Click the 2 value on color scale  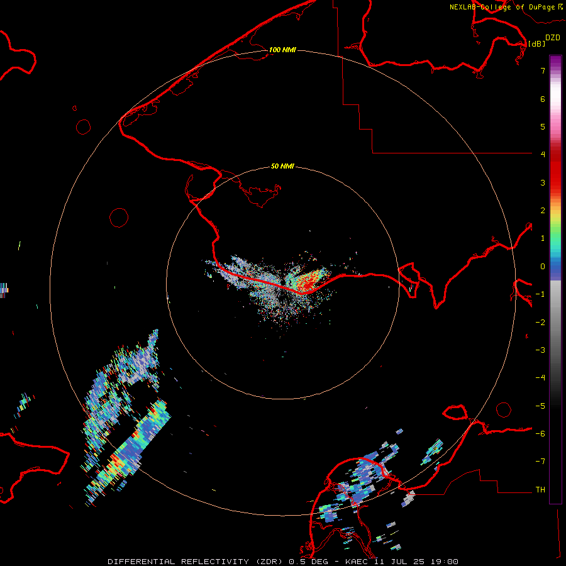click(x=543, y=211)
